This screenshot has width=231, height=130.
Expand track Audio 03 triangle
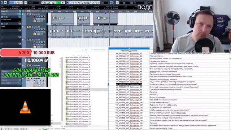coord(23,40)
